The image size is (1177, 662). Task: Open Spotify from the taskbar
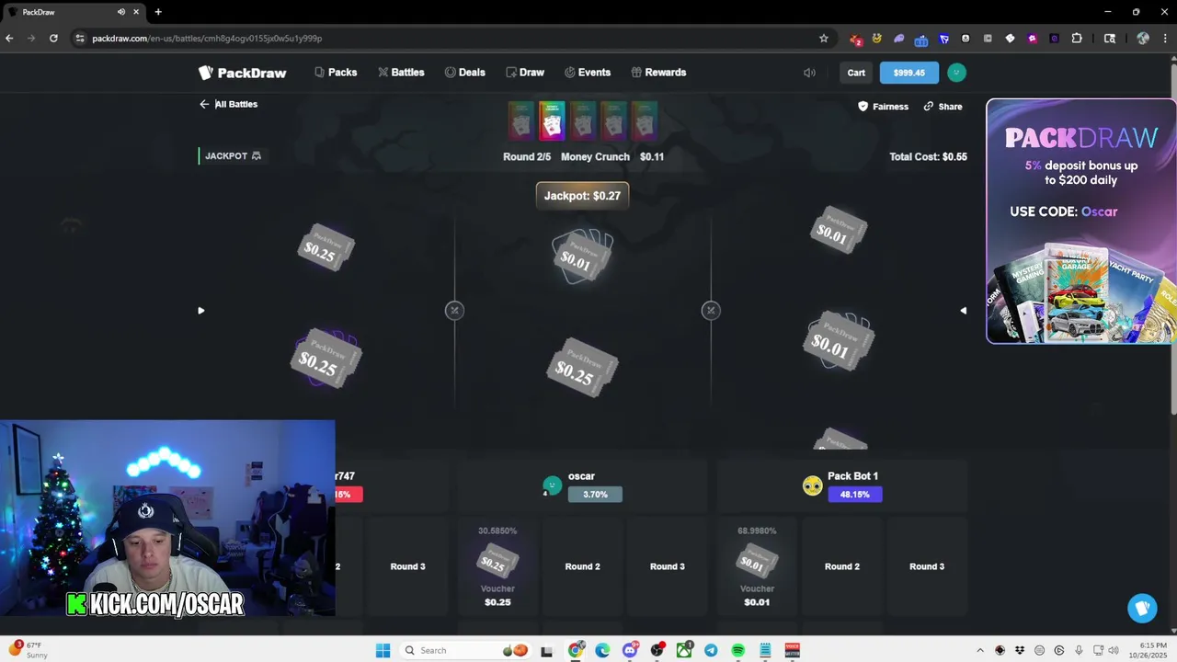coord(737,650)
